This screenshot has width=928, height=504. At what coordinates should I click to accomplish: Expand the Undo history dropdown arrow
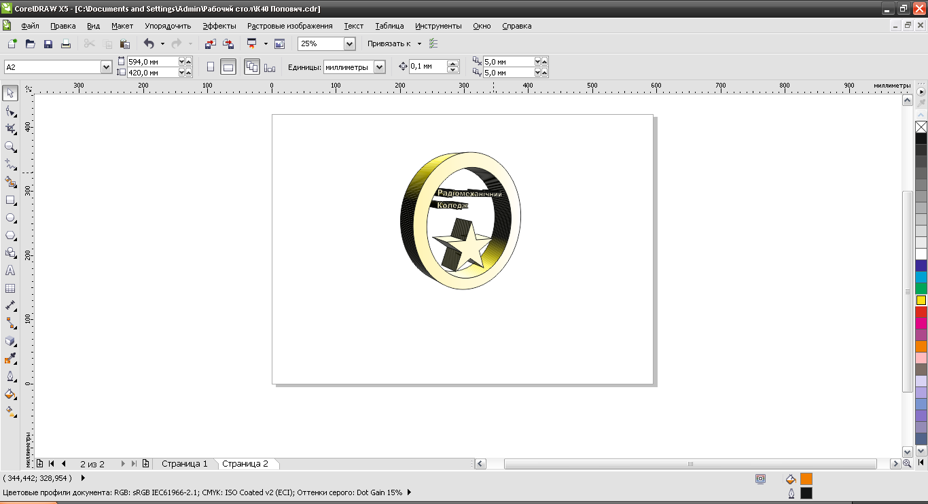162,43
